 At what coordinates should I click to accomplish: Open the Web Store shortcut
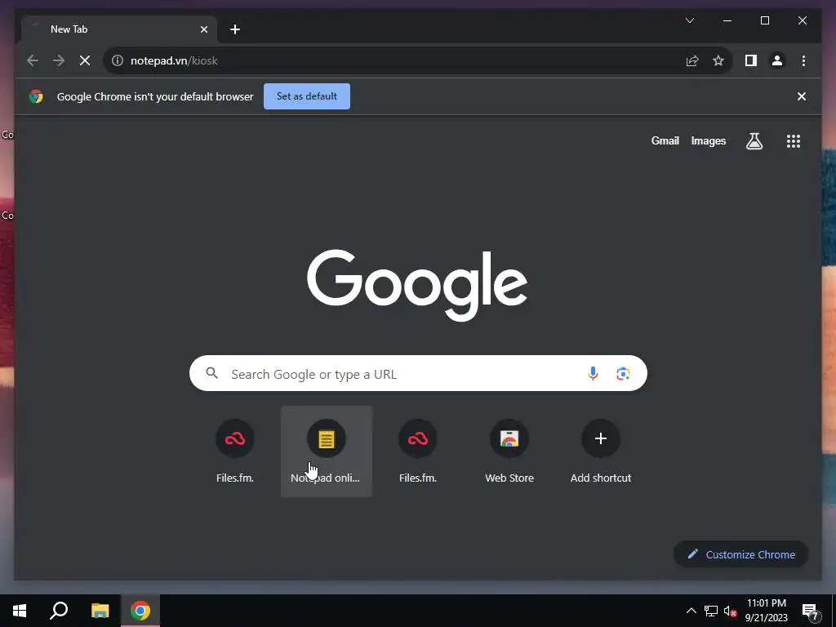509,451
